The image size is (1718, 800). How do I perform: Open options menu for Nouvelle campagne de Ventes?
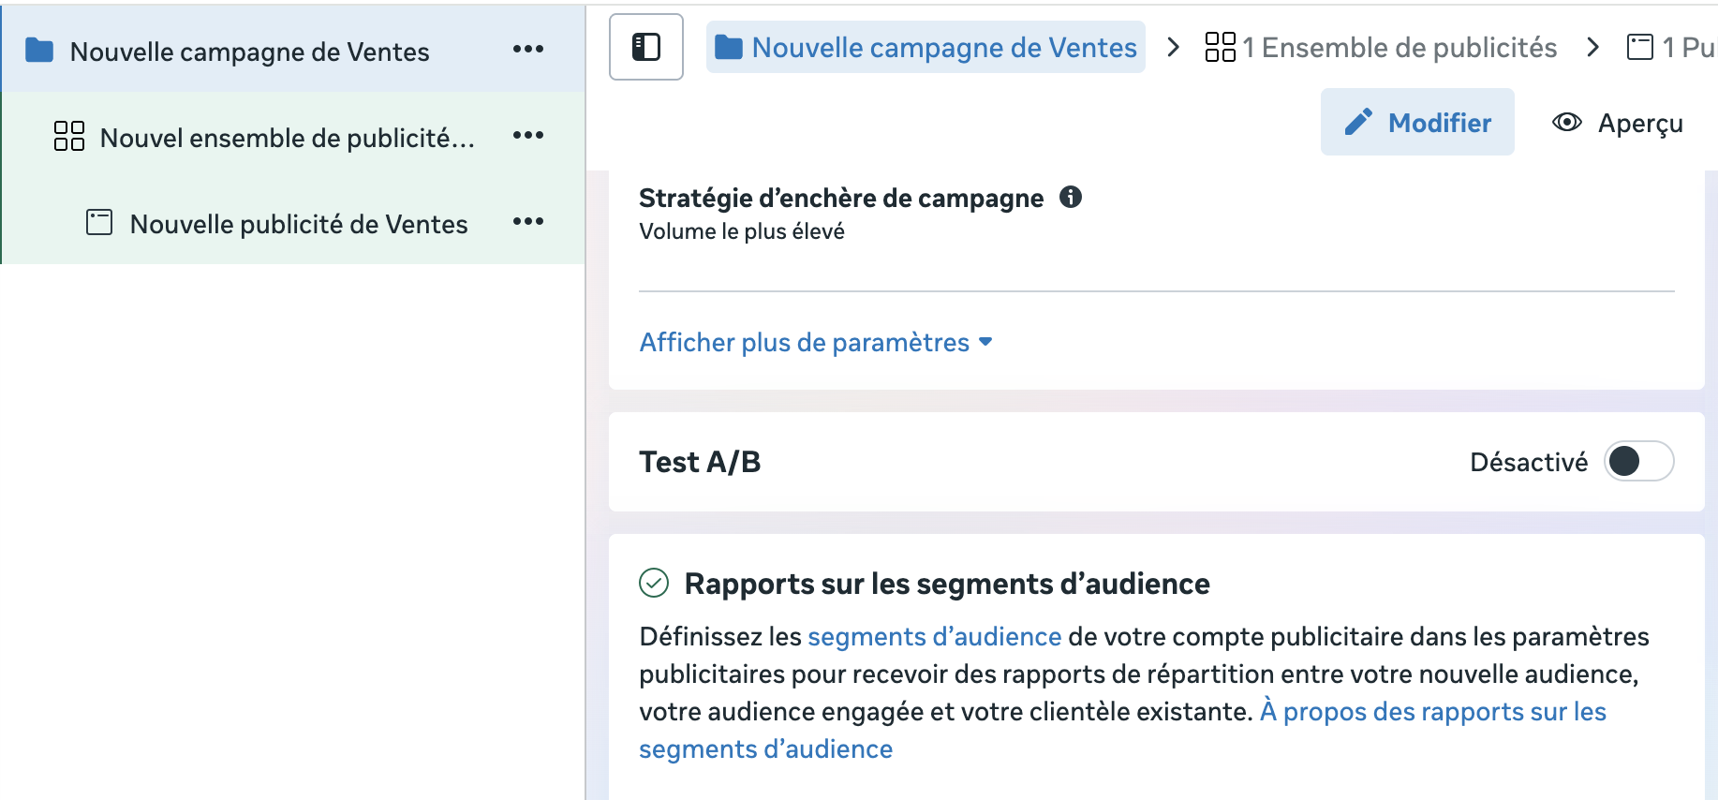527,49
